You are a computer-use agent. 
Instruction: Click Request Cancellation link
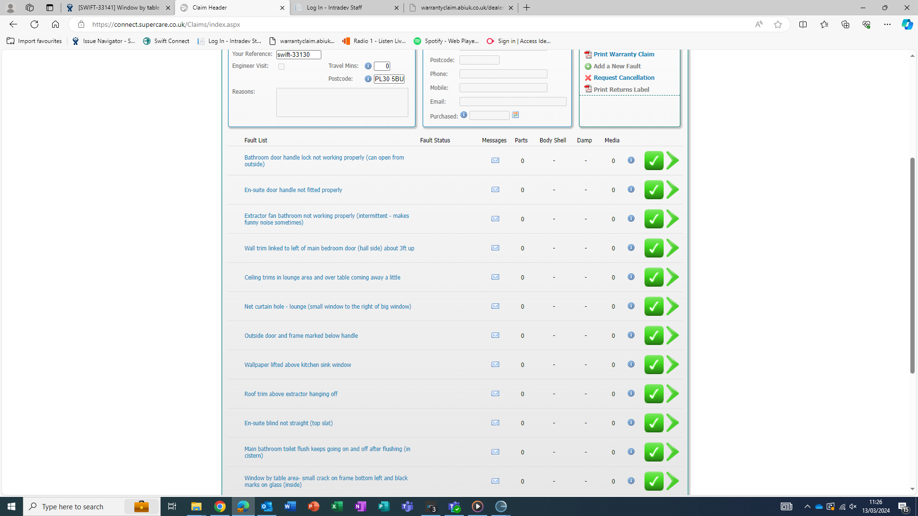tap(623, 78)
